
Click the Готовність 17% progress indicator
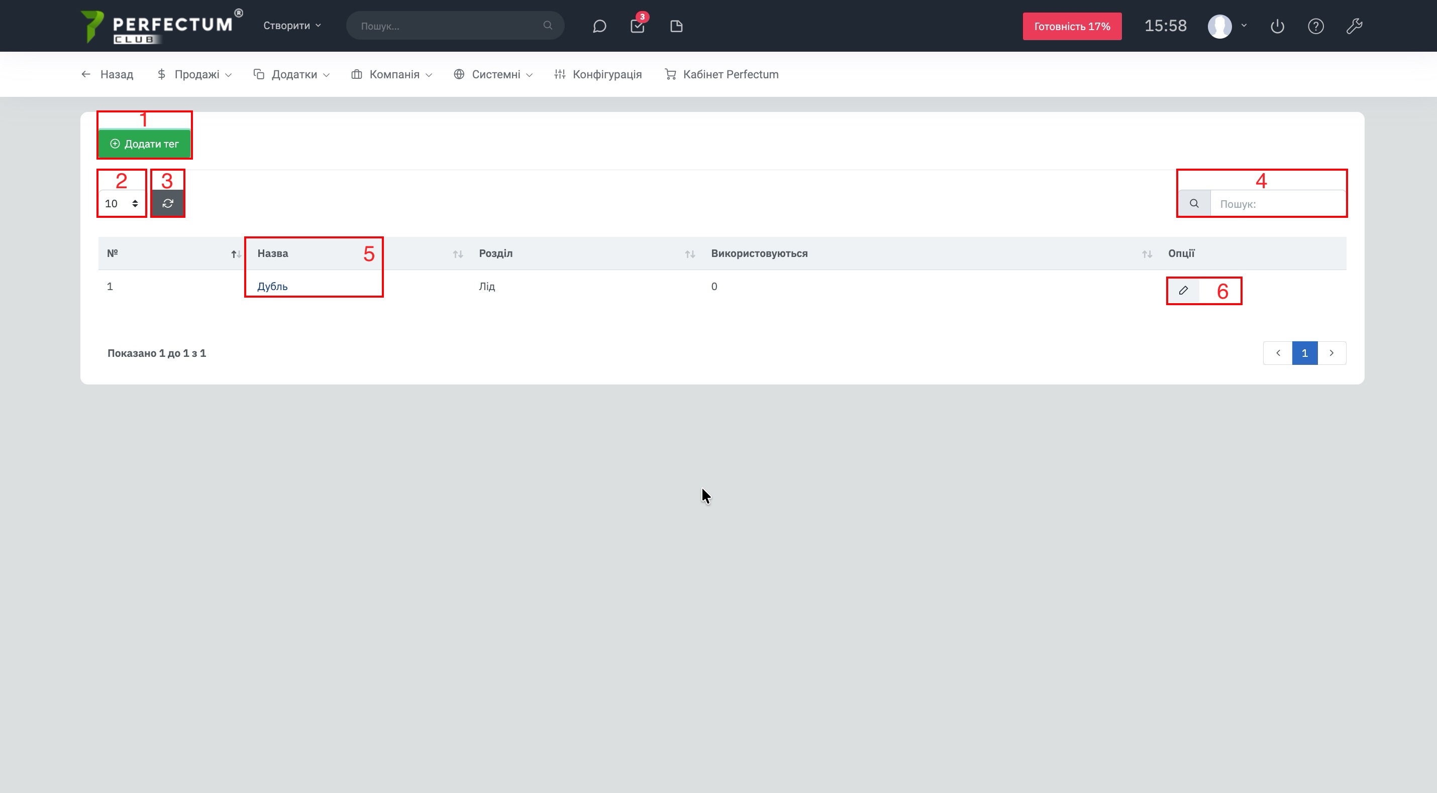click(1072, 26)
